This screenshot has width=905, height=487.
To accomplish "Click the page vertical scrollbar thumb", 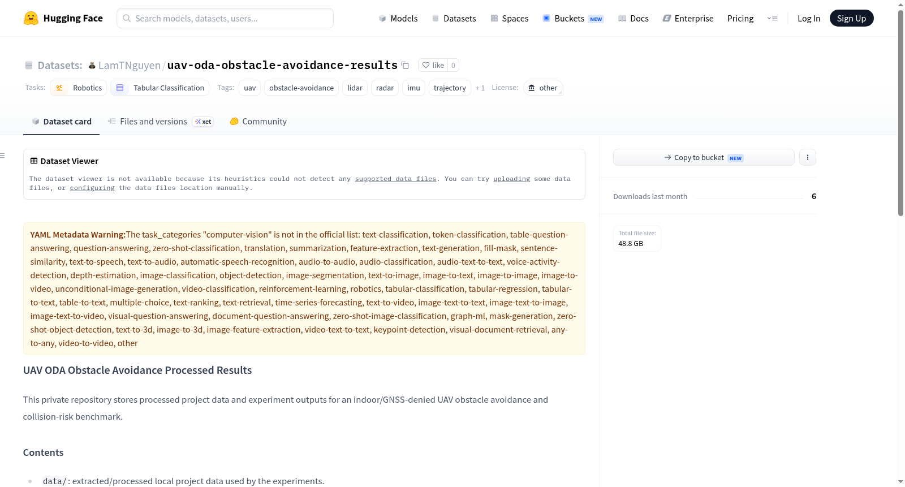I will pyautogui.click(x=900, y=113).
